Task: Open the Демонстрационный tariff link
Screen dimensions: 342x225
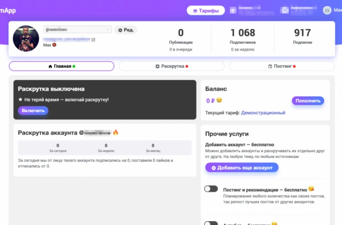Action: click(263, 113)
